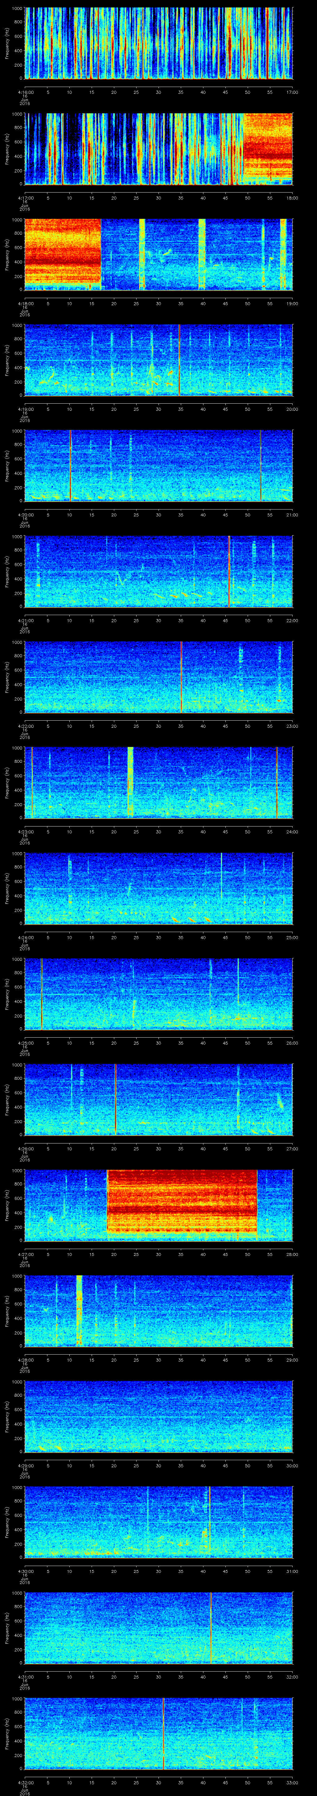Click the 4:21:00 start time label
Screen dimensions: 317x1796
[25, 621]
